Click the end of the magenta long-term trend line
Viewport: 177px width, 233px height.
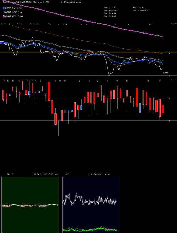click(x=162, y=36)
